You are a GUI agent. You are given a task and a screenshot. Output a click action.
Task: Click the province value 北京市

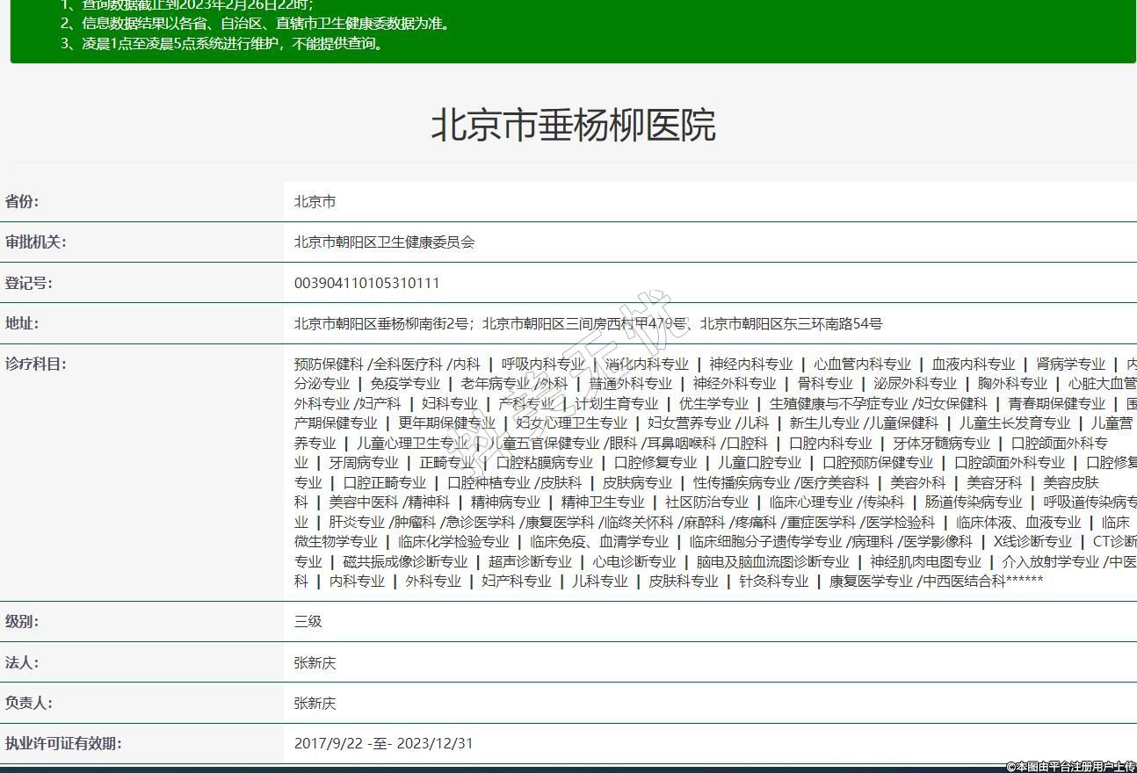click(x=315, y=202)
